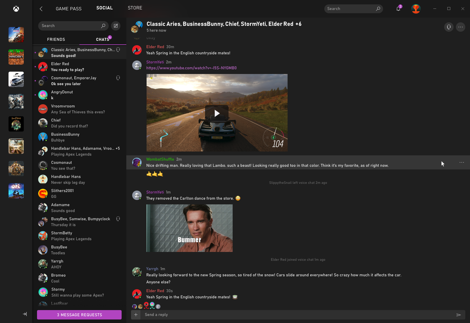
Task: Go back with the back arrow
Action: coord(41,9)
